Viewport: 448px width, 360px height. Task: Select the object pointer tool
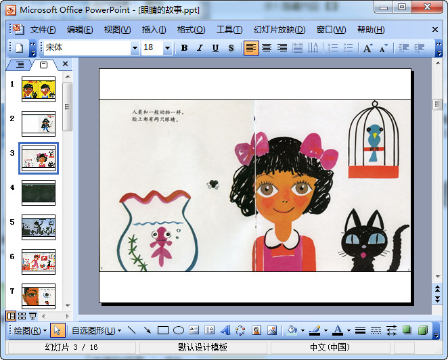(58, 331)
